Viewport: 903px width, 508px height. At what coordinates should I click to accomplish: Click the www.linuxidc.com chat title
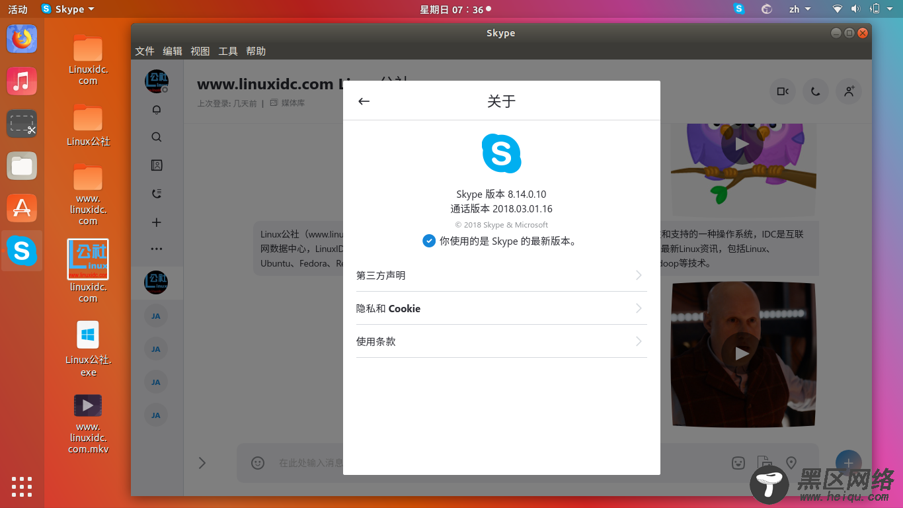pyautogui.click(x=265, y=84)
